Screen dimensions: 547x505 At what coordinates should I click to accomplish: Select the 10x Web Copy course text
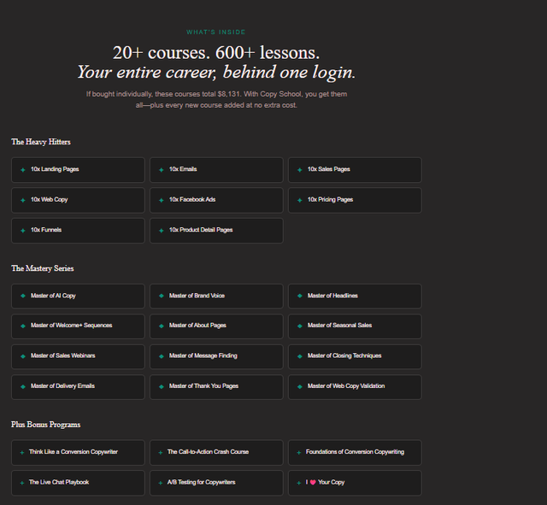pyautogui.click(x=50, y=199)
